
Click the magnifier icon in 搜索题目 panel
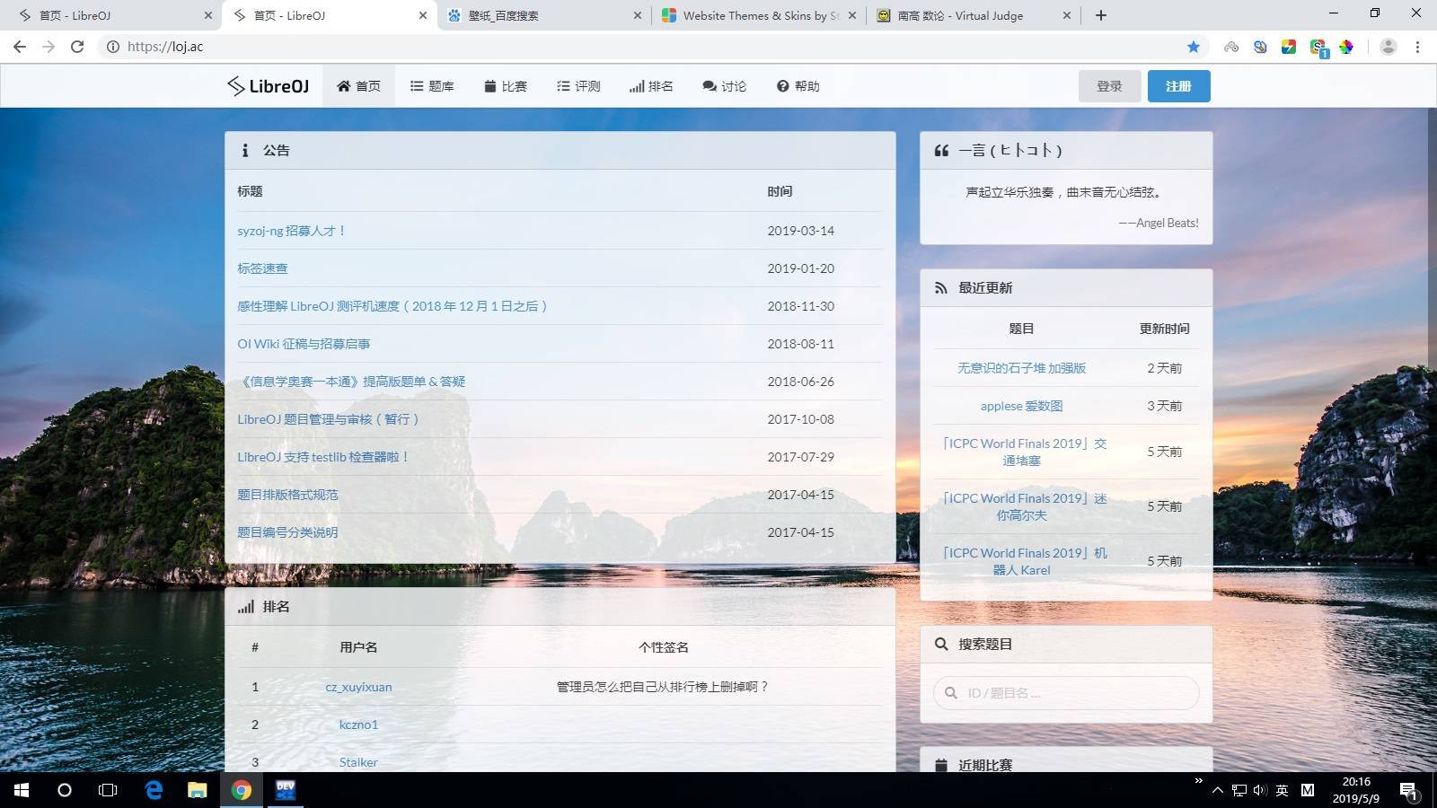tap(940, 644)
